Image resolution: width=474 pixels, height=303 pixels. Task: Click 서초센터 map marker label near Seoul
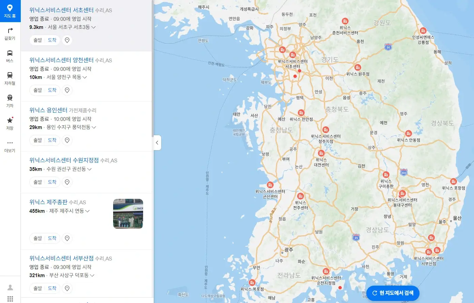pyautogui.click(x=292, y=64)
